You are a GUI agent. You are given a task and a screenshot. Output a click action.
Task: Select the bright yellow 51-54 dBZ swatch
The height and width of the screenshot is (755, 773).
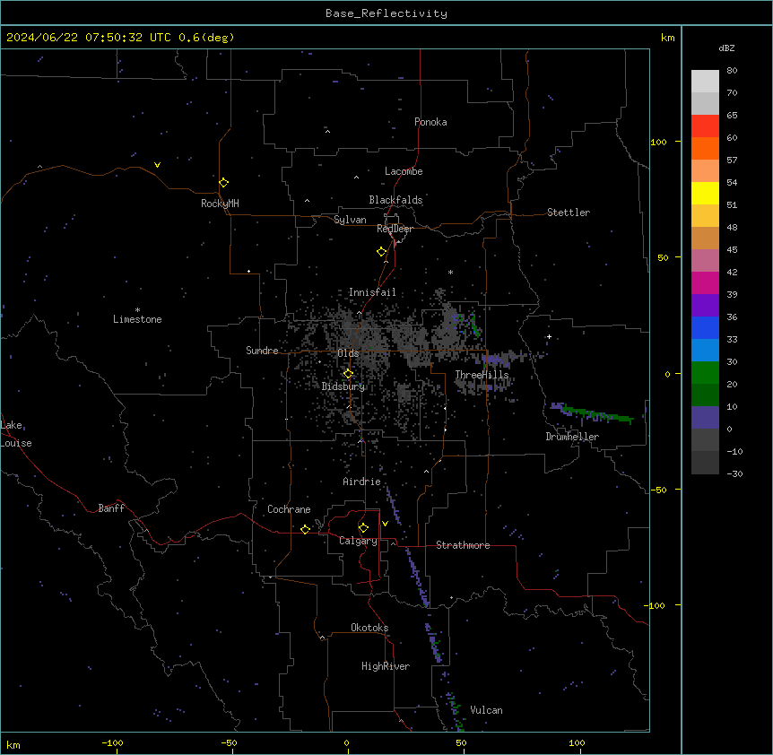pyautogui.click(x=705, y=193)
